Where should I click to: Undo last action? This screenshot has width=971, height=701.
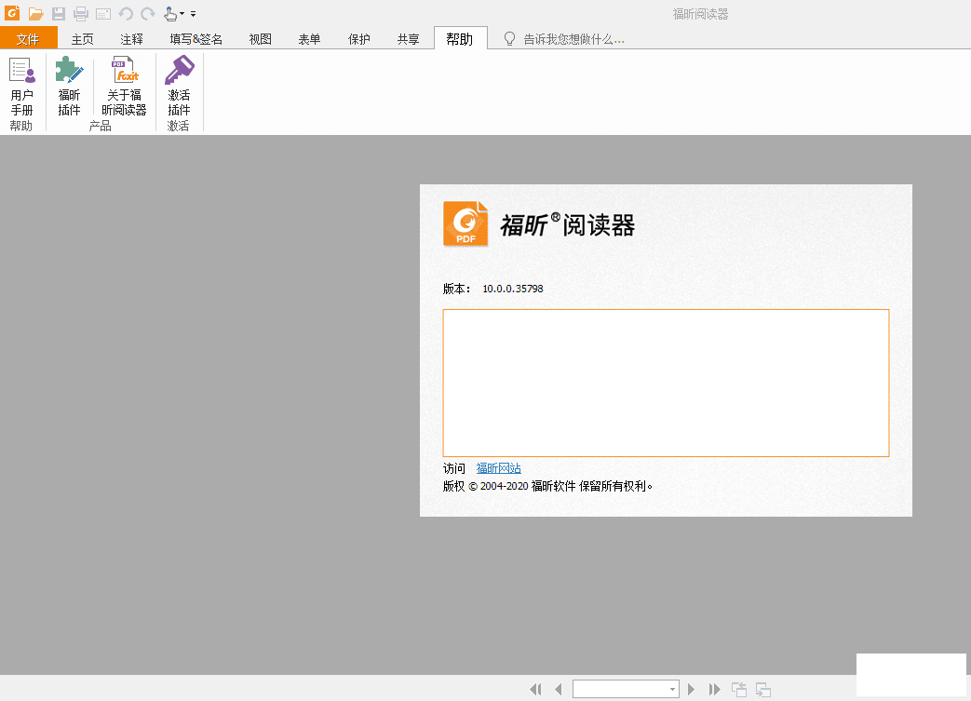click(x=126, y=14)
